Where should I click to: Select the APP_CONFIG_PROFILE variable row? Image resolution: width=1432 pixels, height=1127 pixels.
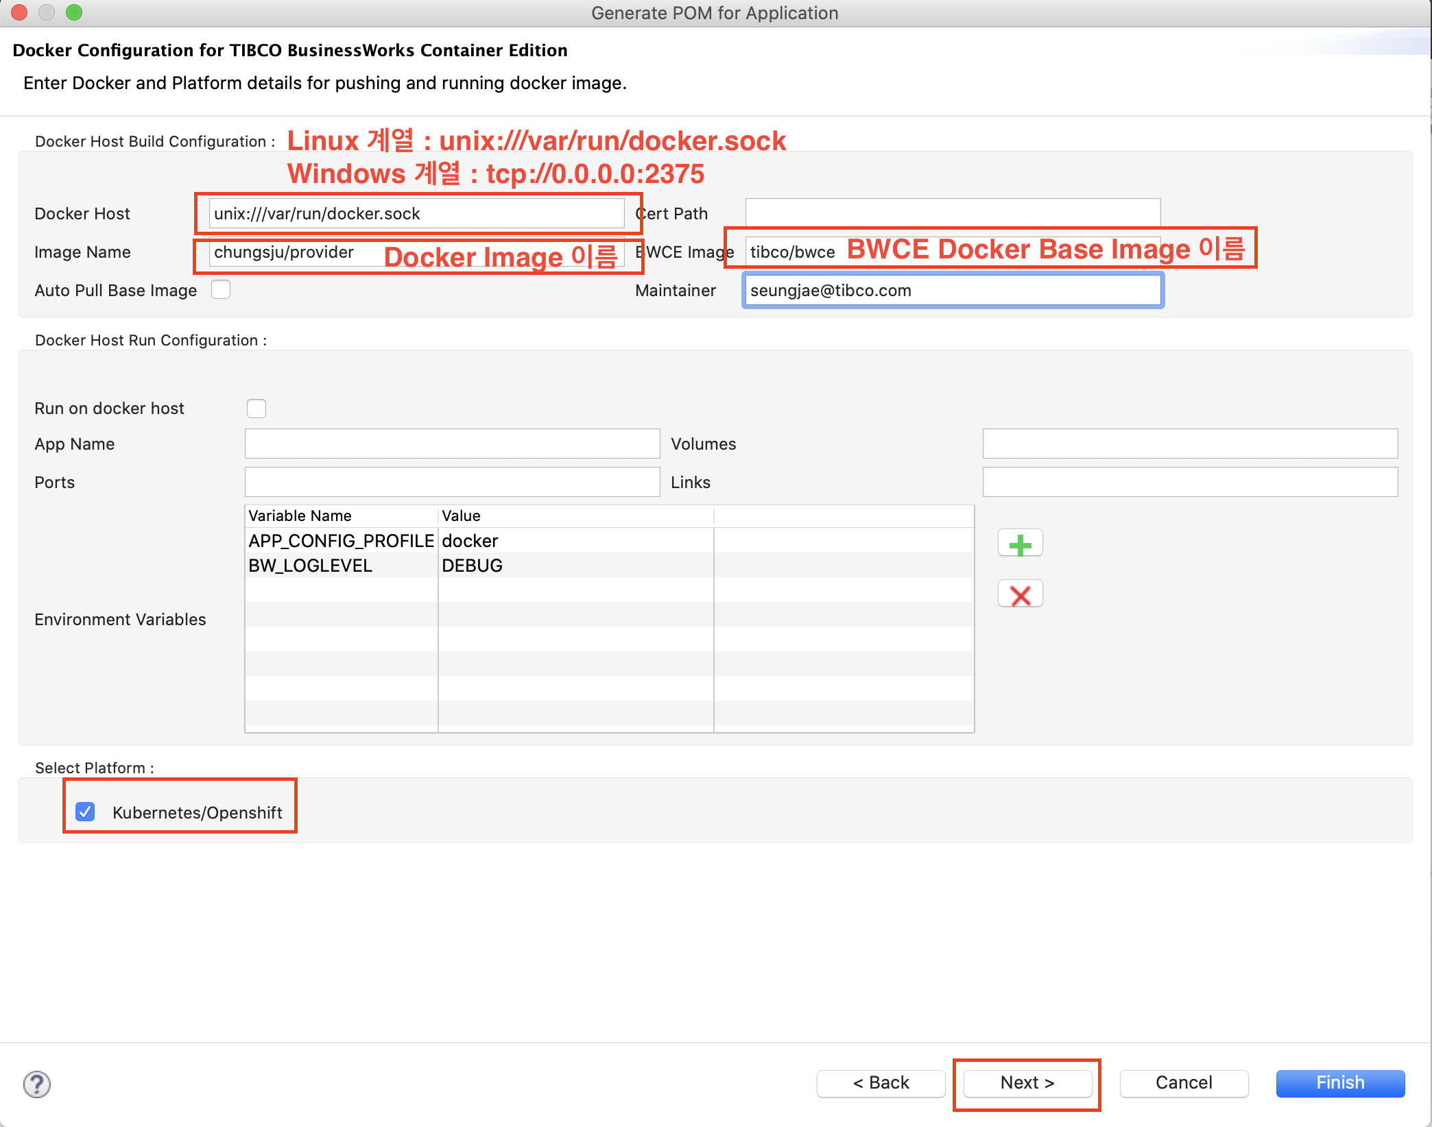pos(609,541)
